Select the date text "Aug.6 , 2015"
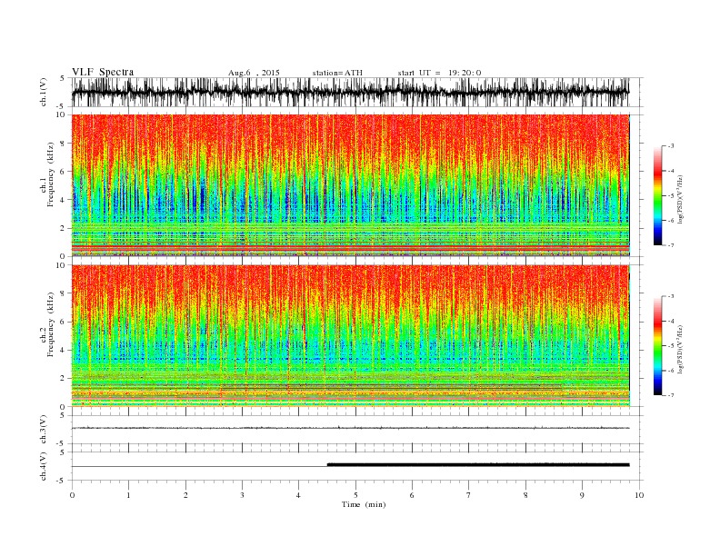 (254, 73)
